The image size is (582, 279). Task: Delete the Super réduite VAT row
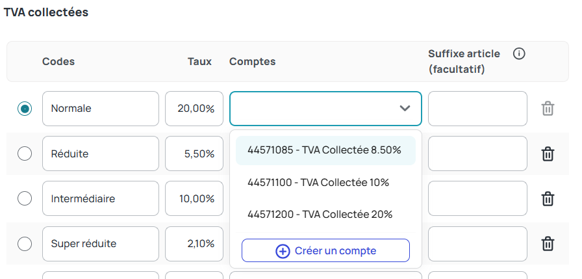[548, 244]
